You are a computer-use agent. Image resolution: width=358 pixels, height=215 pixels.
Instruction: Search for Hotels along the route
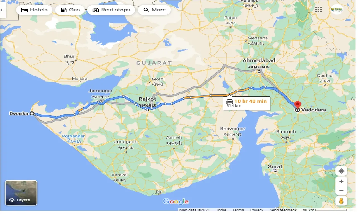(34, 10)
